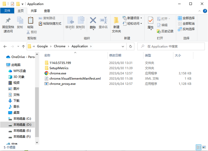Screen dimensions: 208x151
Task: Switch to Large icons view in status bar
Action: pyautogui.click(x=204, y=147)
